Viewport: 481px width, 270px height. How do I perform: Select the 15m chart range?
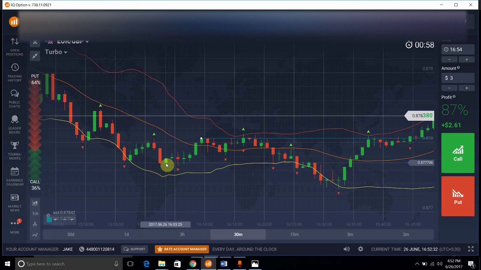click(x=294, y=234)
